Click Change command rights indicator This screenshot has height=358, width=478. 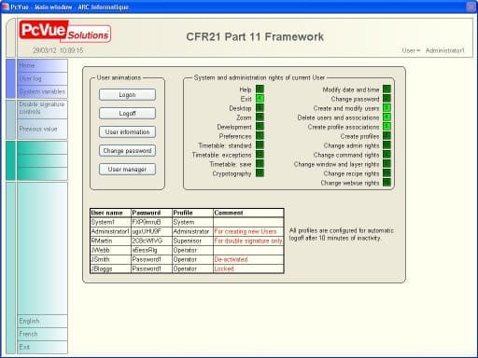387,155
